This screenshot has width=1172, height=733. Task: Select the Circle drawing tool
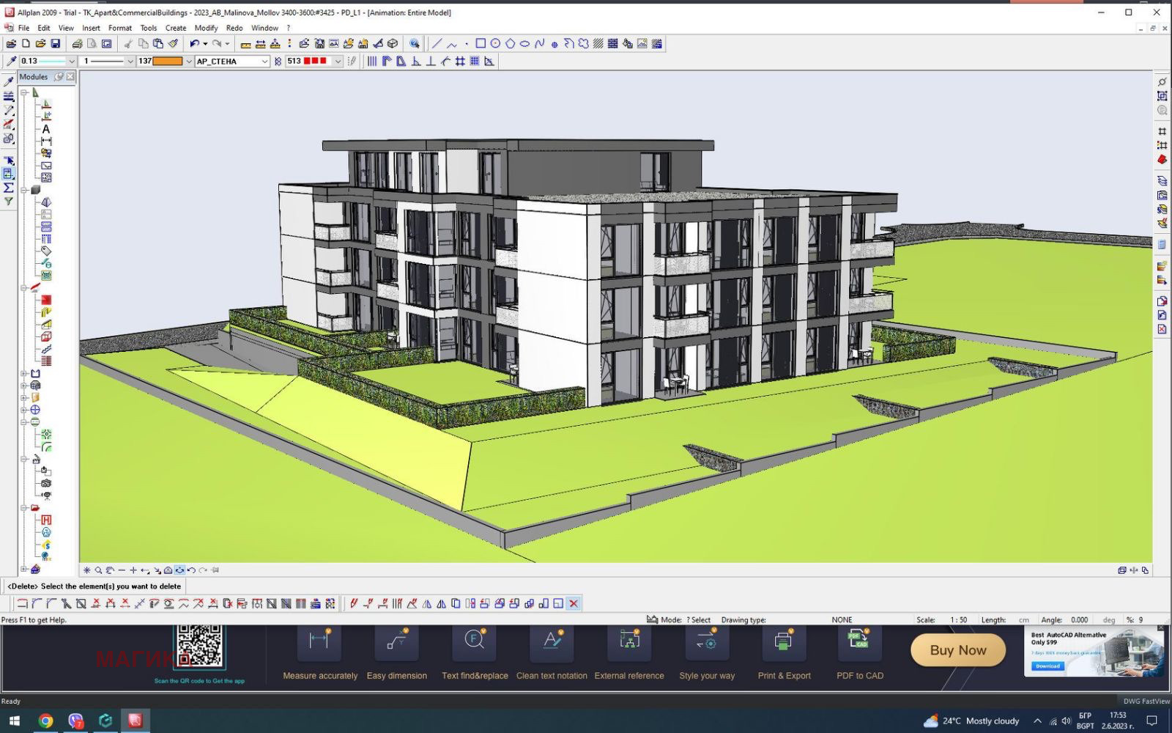pyautogui.click(x=495, y=44)
